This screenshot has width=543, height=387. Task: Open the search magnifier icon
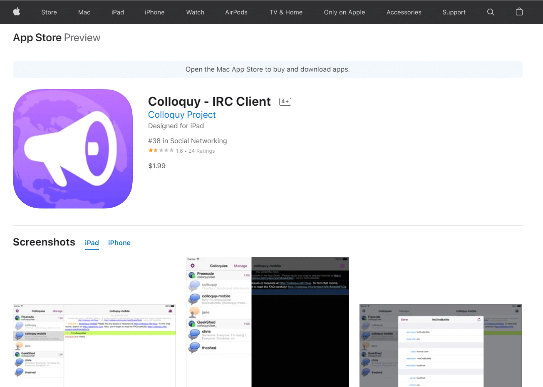click(491, 12)
